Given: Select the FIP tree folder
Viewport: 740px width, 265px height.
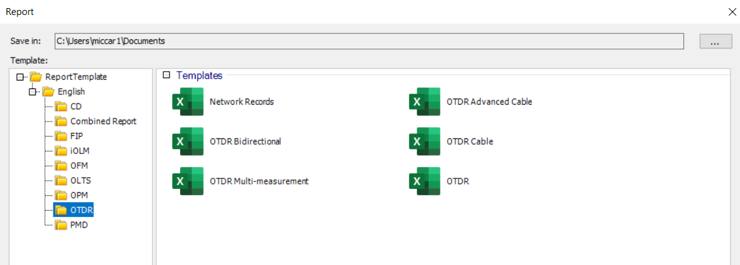Looking at the screenshot, I should (x=77, y=136).
